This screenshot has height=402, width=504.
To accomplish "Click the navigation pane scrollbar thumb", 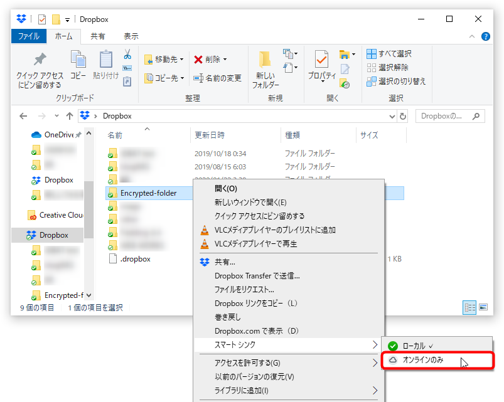I will [88, 209].
